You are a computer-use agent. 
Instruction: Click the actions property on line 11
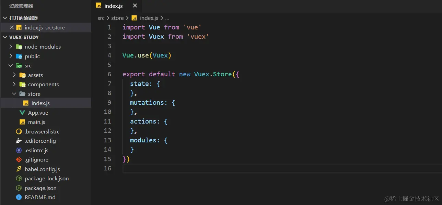pos(143,121)
